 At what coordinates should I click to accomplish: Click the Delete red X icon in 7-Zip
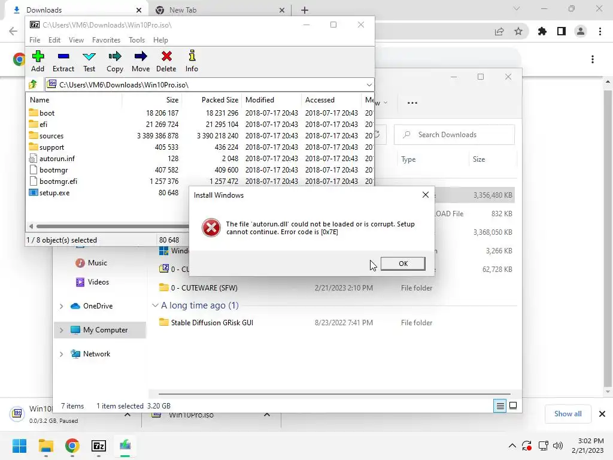pos(166,62)
